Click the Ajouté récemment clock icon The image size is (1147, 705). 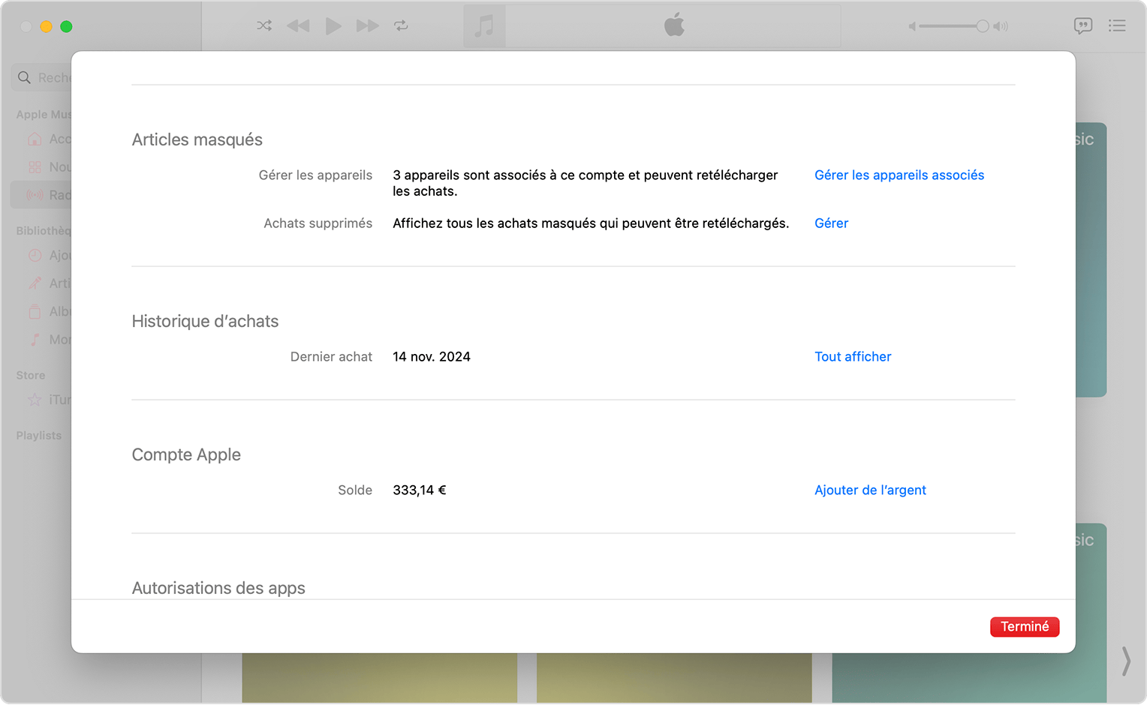tap(35, 255)
